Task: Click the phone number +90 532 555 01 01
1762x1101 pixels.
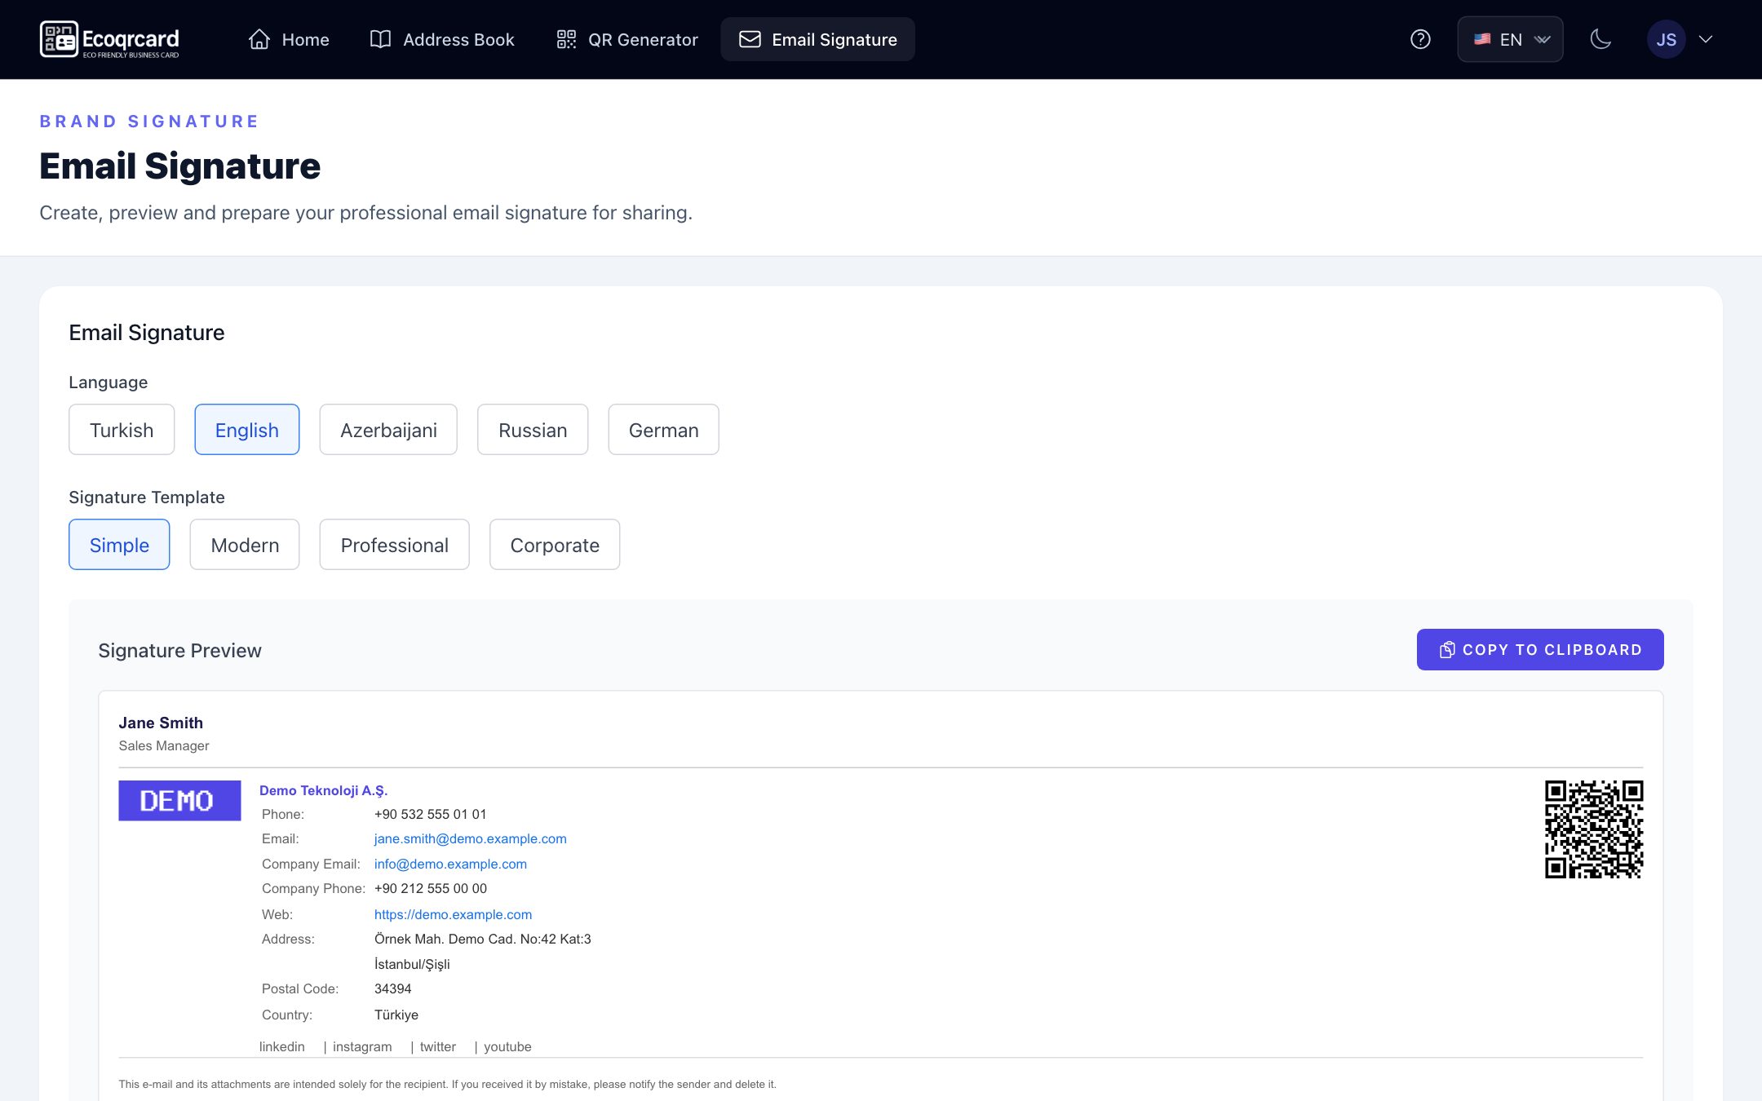Action: pos(430,814)
